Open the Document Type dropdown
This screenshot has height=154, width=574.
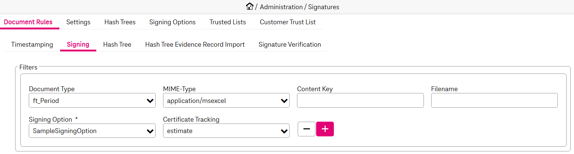(92, 100)
